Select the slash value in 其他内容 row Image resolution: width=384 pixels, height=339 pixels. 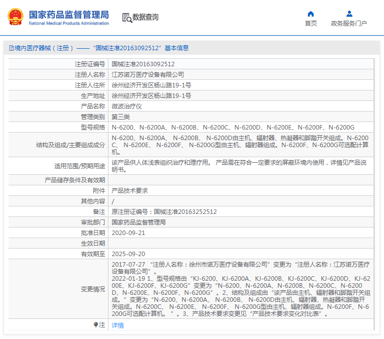[113, 201]
